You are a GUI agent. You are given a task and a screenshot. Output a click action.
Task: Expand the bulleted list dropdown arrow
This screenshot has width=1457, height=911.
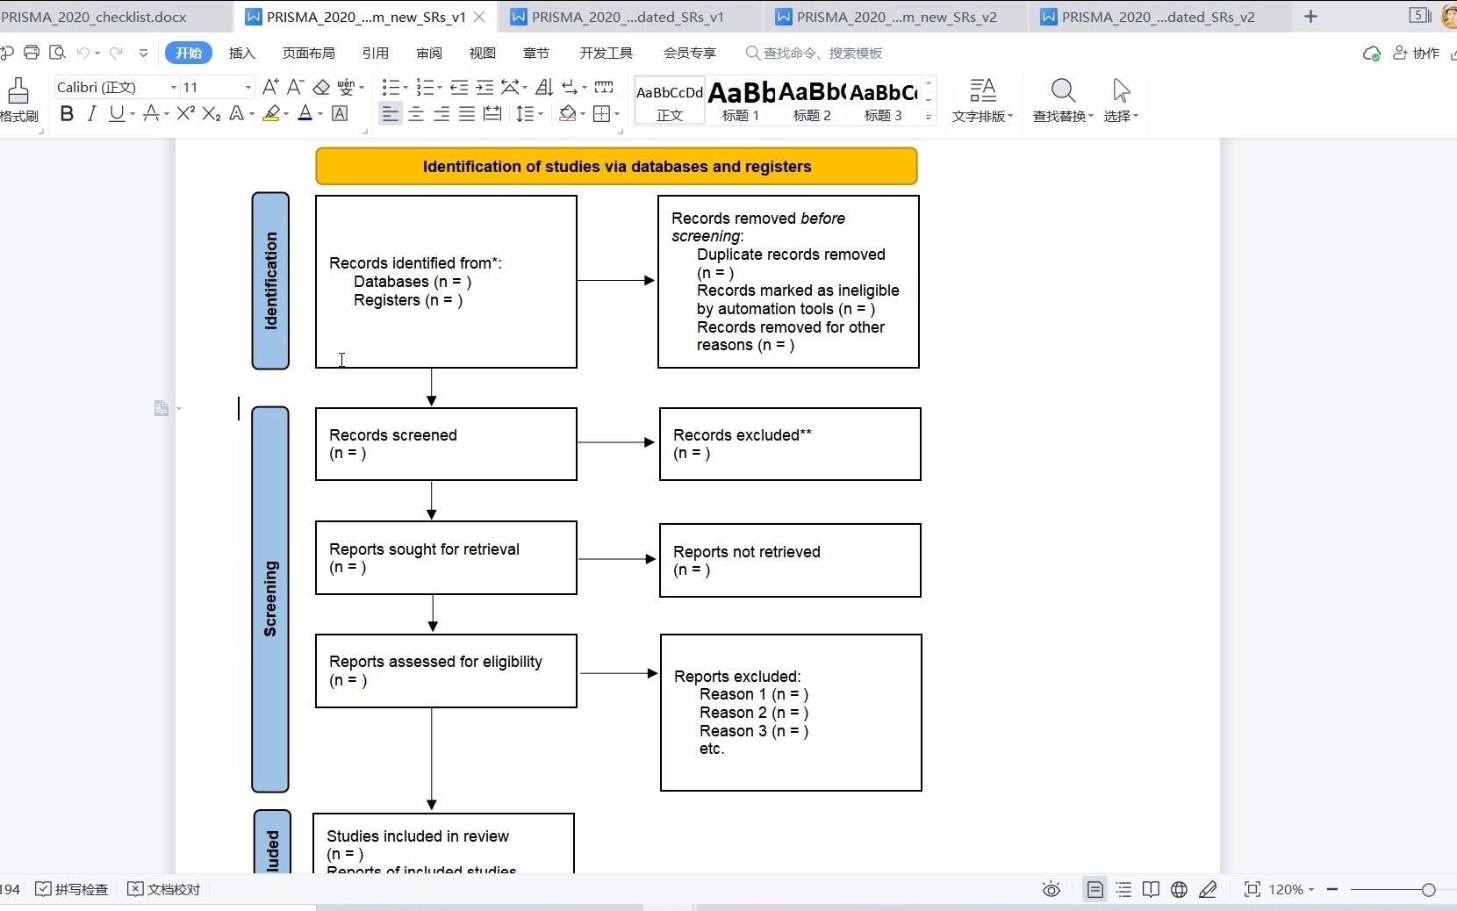pos(406,88)
